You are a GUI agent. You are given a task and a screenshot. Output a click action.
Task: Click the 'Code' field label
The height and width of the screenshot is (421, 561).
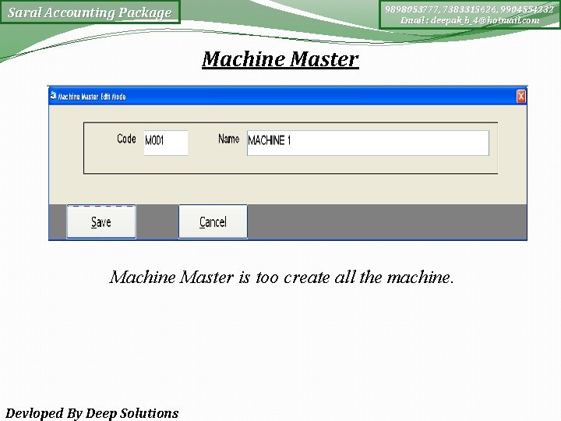(127, 139)
